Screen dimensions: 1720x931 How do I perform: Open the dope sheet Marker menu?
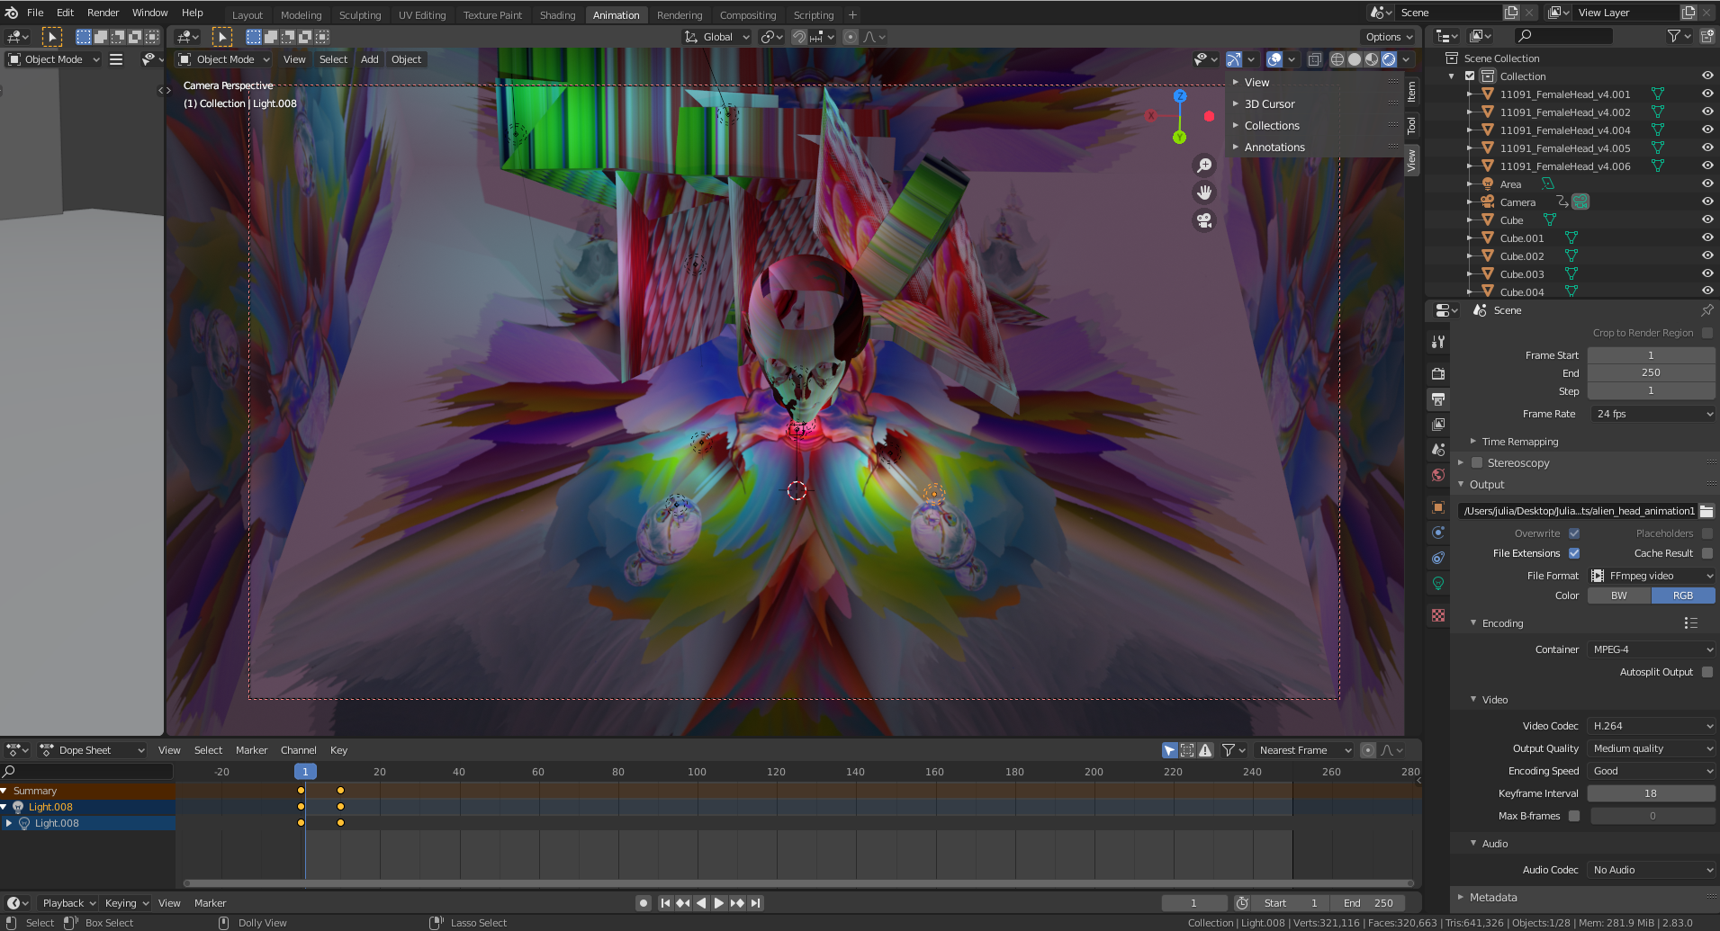coord(251,750)
